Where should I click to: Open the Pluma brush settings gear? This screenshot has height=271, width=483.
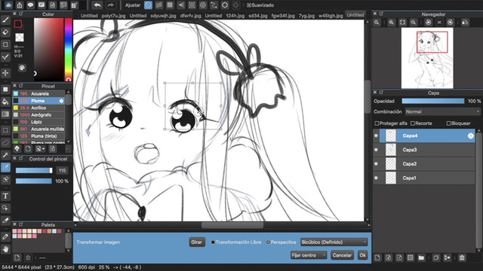tap(61, 101)
